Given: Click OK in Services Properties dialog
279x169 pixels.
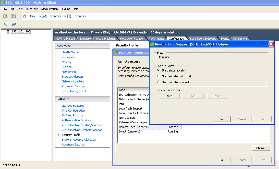Looking at the screenshot, I should (x=222, y=160).
